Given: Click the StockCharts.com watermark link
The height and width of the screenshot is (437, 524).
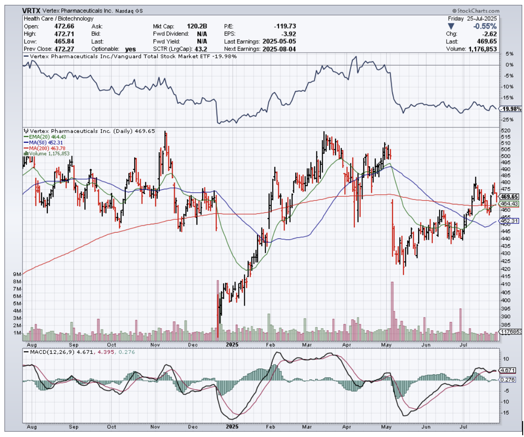Looking at the screenshot, I should 478,11.
